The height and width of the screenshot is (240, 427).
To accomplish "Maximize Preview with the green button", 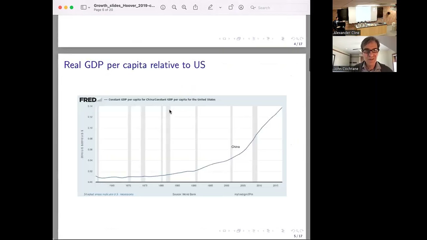I will [x=71, y=7].
